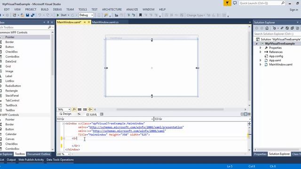
Task: Click the Toolbox search magnifier icon
Action: (x=49, y=27)
